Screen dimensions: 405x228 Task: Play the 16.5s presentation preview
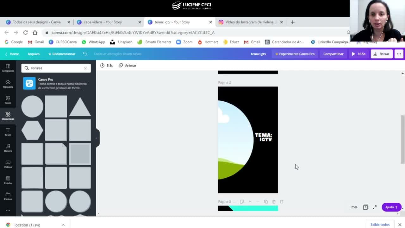(358, 54)
